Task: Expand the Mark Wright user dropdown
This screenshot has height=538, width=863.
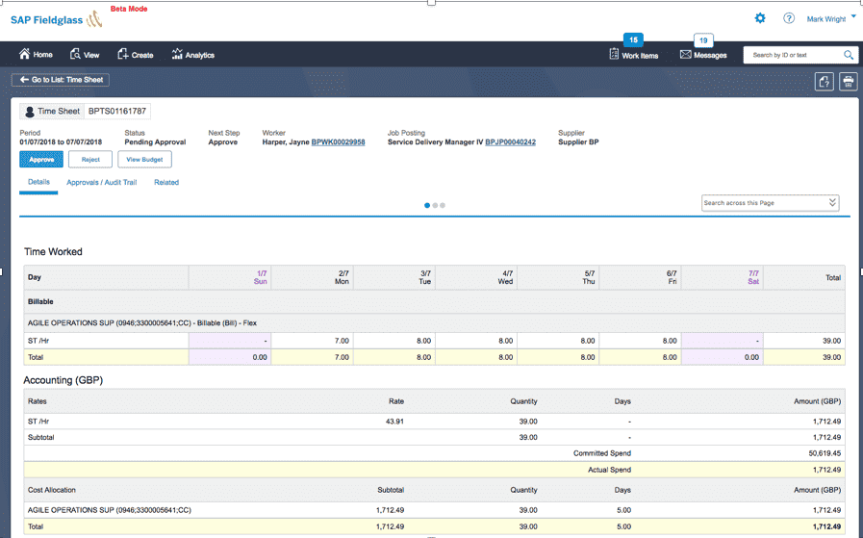Action: click(853, 16)
